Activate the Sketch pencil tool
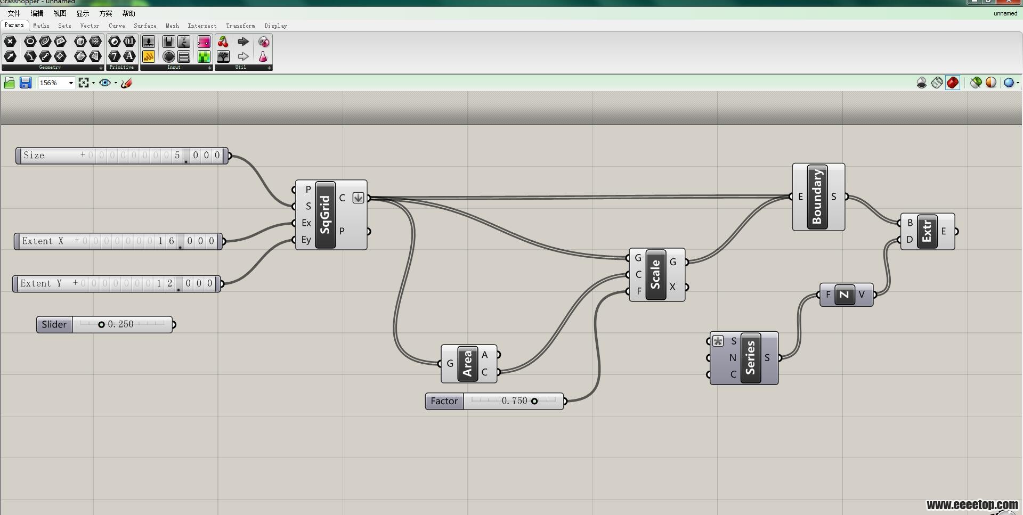The width and height of the screenshot is (1023, 515). 126,83
